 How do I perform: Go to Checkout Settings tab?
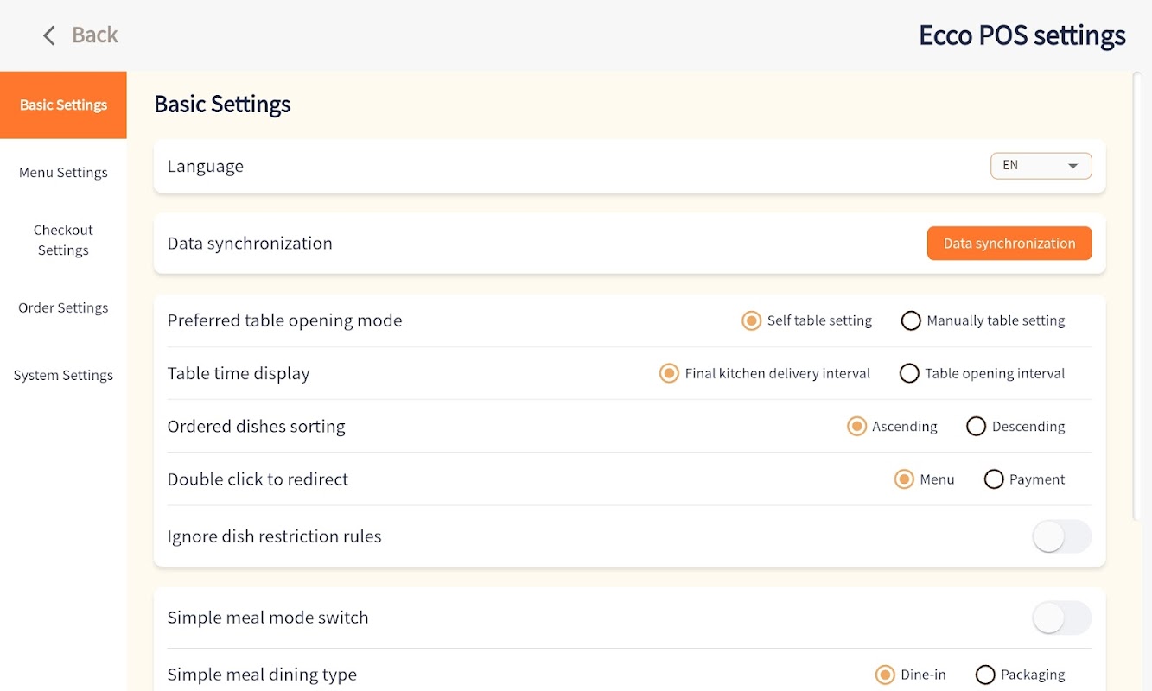(x=63, y=240)
